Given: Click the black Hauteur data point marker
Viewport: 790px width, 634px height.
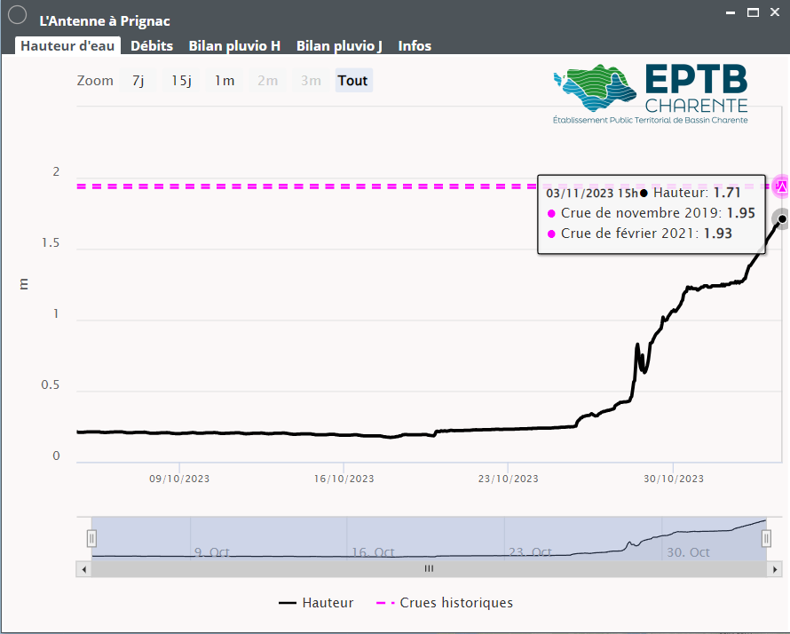Looking at the screenshot, I should click(782, 218).
